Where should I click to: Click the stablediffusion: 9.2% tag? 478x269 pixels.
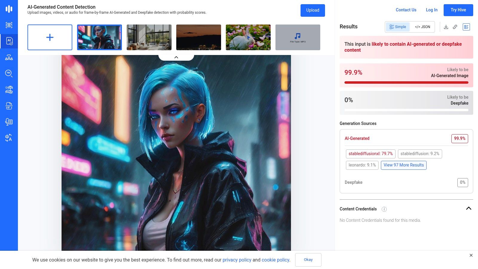[420, 154]
